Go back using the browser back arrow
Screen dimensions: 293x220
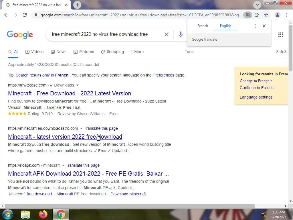pos(6,15)
